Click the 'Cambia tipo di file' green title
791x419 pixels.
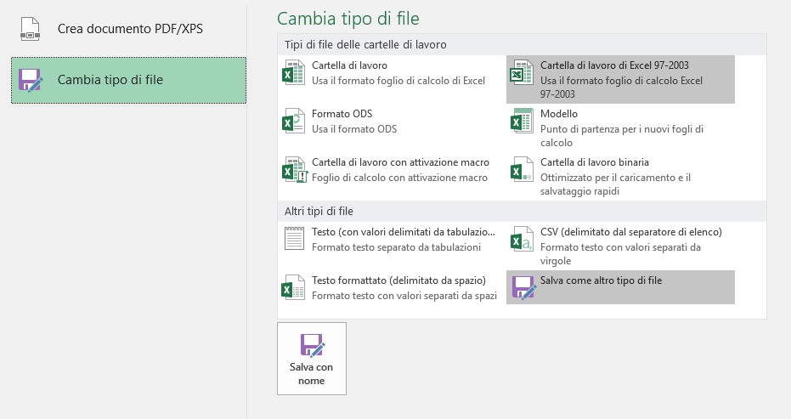[x=348, y=19]
